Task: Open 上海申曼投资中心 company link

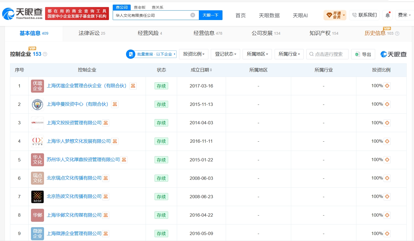Action: (x=78, y=104)
